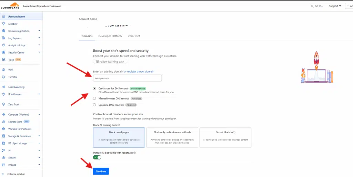Open Account home house icon
Viewport: 353px width, 177px height.
(3, 16)
